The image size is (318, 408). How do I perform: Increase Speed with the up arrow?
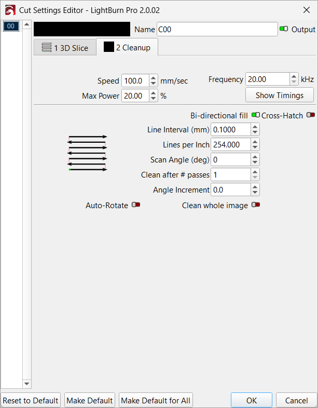tap(153, 78)
